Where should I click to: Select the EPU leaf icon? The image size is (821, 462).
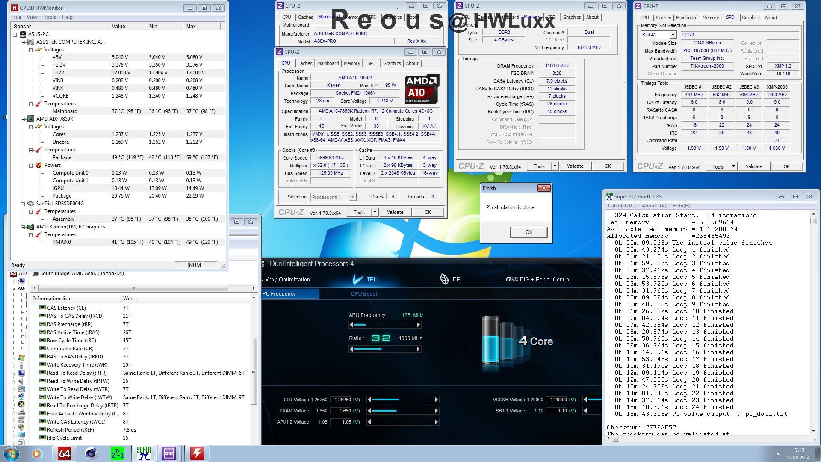444,279
